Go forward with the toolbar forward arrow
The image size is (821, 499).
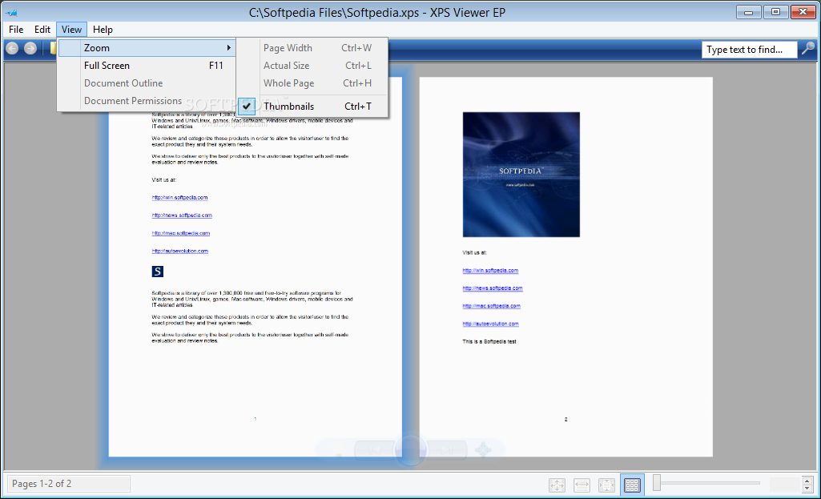30,49
